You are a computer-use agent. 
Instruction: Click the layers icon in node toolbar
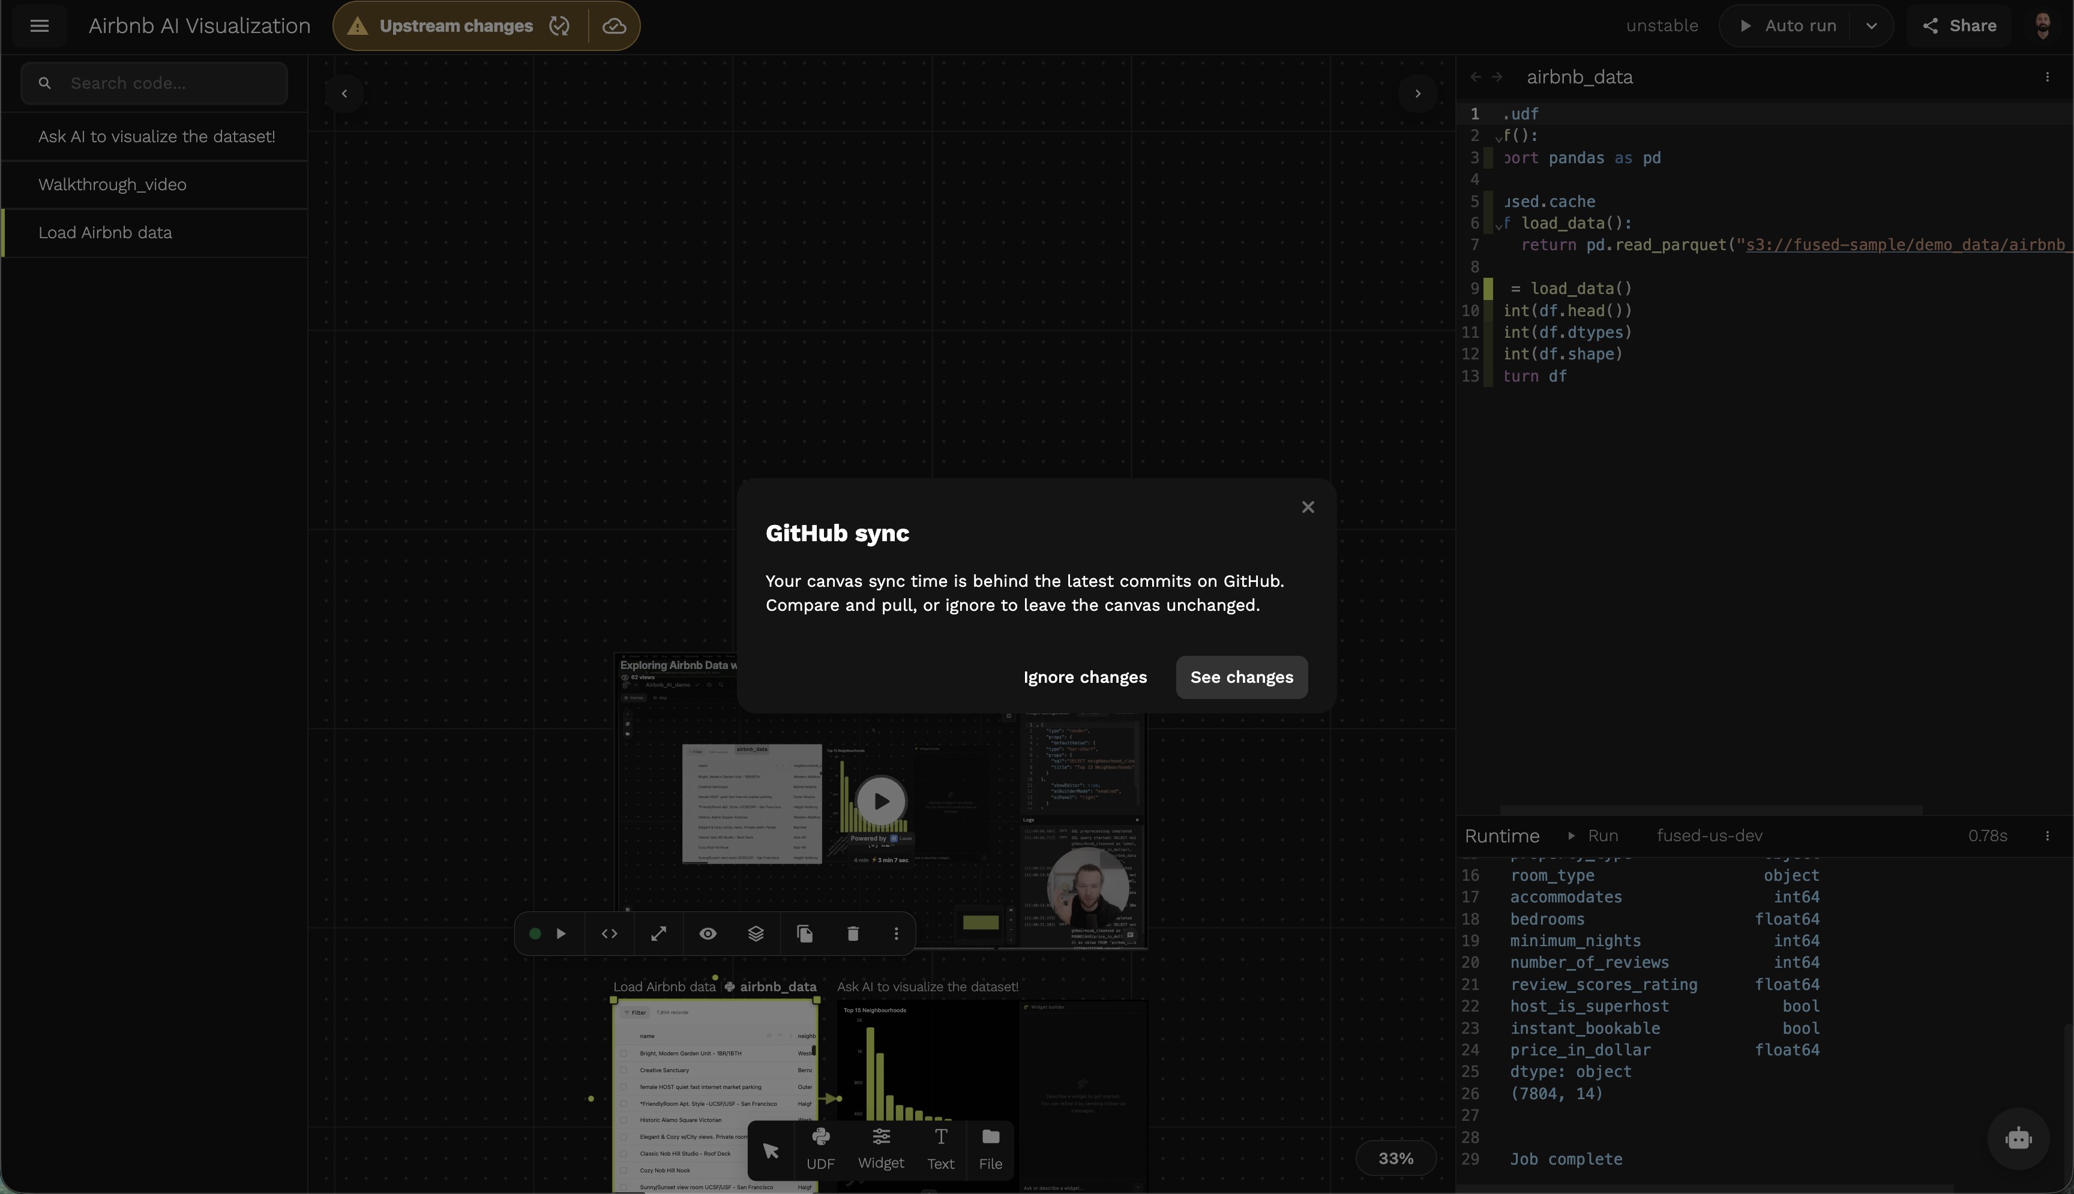click(x=756, y=934)
